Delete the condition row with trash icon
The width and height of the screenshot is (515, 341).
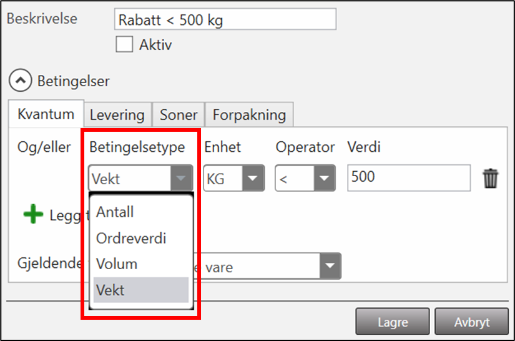(x=491, y=179)
